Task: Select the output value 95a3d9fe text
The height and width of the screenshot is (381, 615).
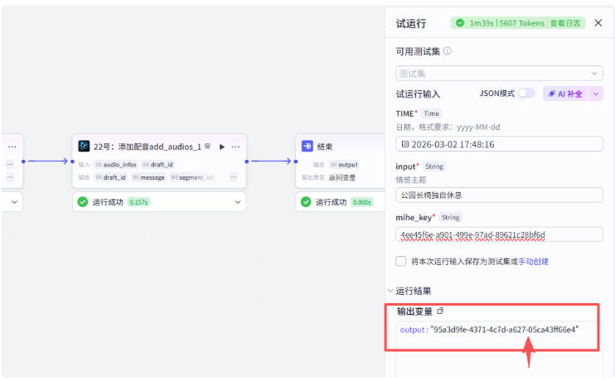Action: [x=505, y=330]
